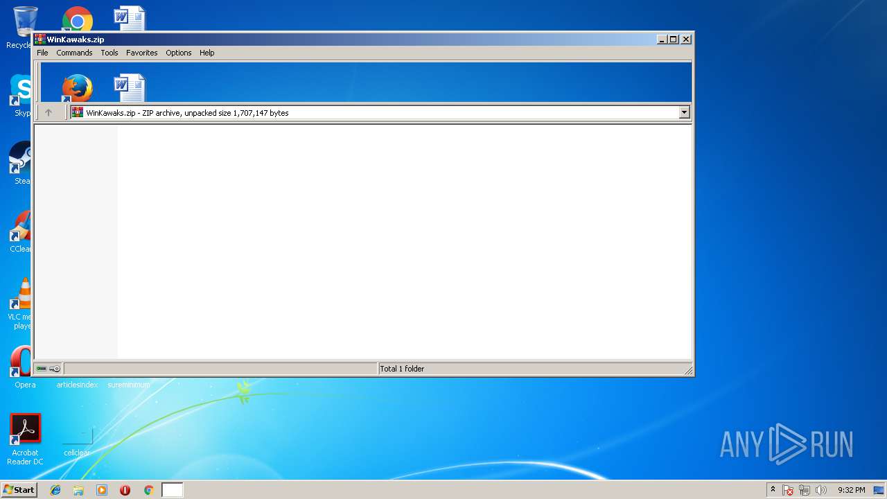Open the Action Center flag icon
This screenshot has height=499, width=887.
[788, 490]
